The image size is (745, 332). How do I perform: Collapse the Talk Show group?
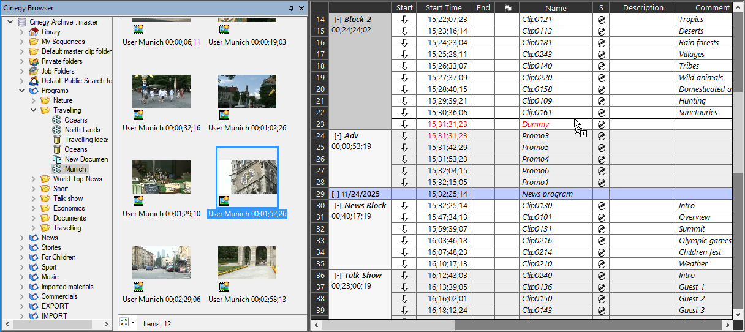coord(338,276)
